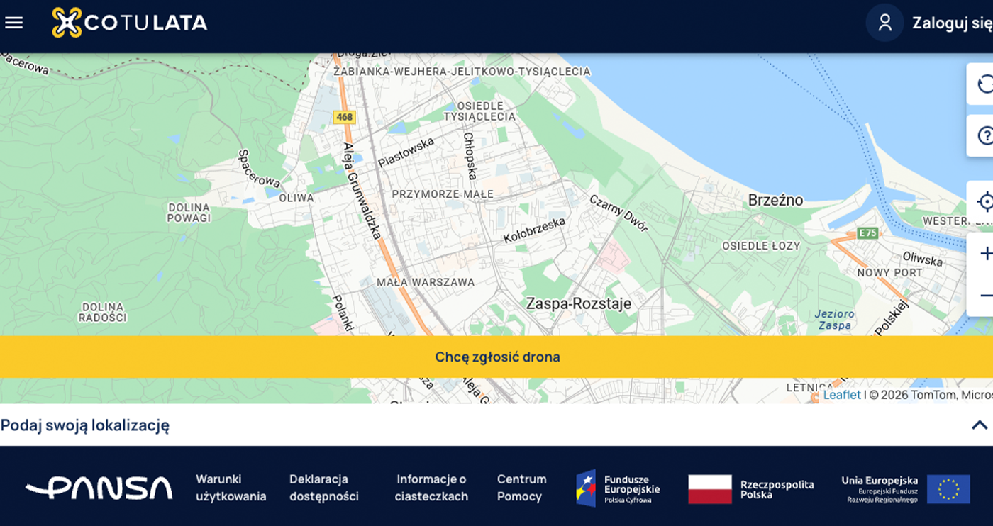
Task: Click the Rzeczpospolita Polska flag
Action: (710, 487)
